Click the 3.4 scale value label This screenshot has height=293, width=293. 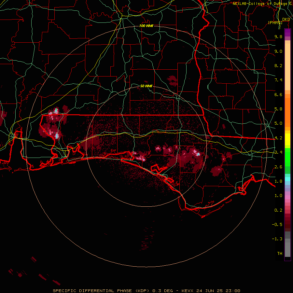278,152
